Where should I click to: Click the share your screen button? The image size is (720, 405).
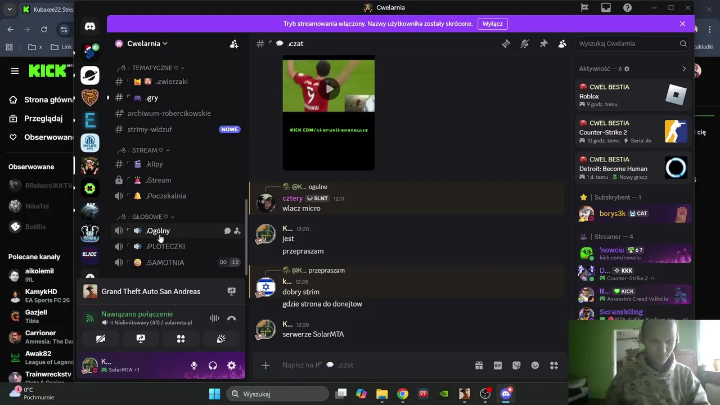point(141,339)
